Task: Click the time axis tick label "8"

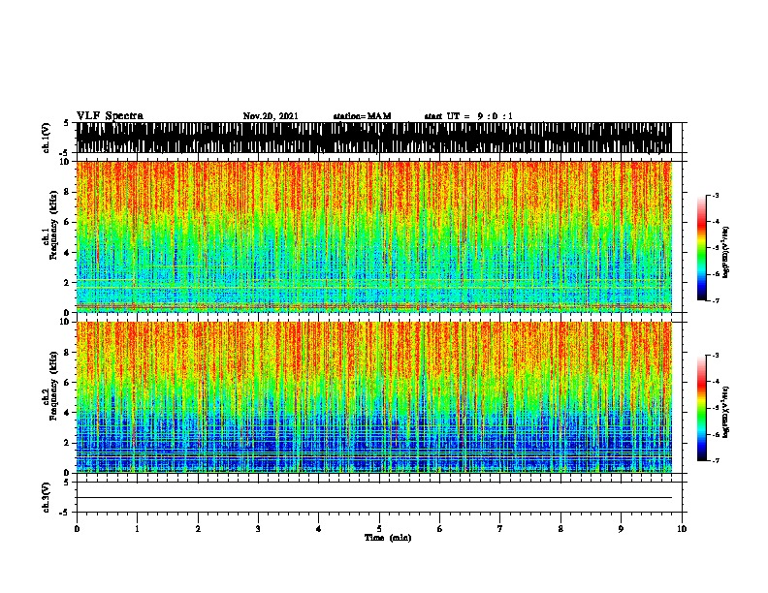Action: point(560,529)
